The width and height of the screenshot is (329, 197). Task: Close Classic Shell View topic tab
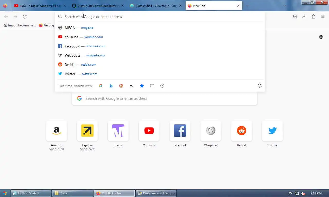click(x=180, y=6)
